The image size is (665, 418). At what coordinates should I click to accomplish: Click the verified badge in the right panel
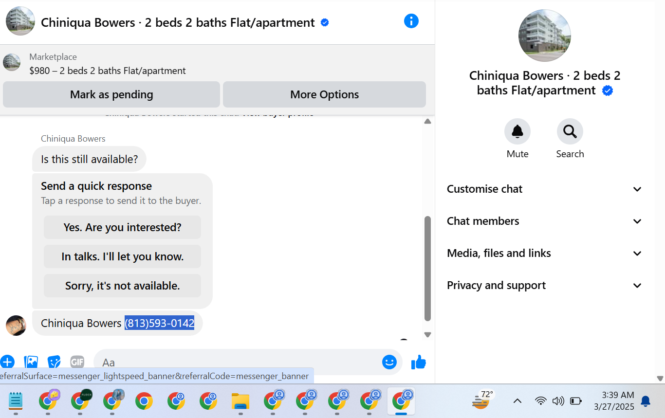(x=607, y=91)
